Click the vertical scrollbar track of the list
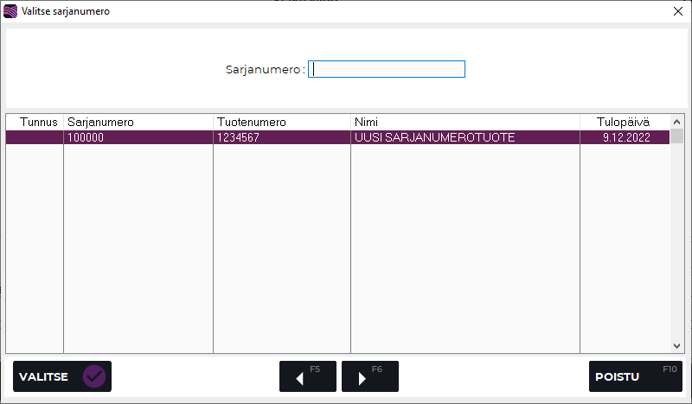This screenshot has height=404, width=692. coord(677,242)
